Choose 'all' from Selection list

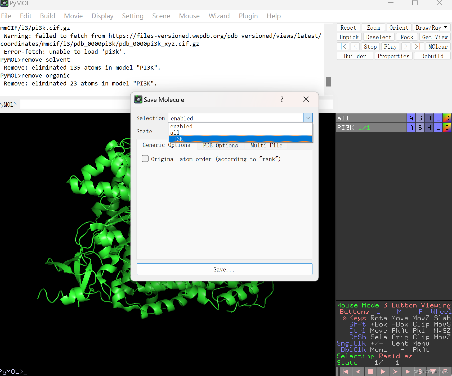click(240, 133)
